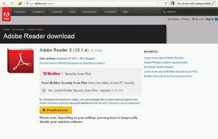Image resolution: width=218 pixels, height=139 pixels.
Task: Click the yellow Download now button
Action: click(x=56, y=110)
